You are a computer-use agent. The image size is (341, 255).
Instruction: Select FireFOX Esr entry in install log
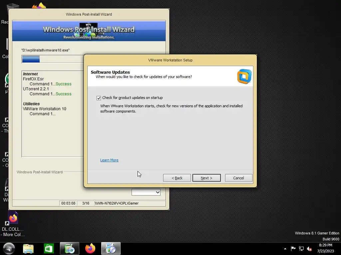point(33,79)
